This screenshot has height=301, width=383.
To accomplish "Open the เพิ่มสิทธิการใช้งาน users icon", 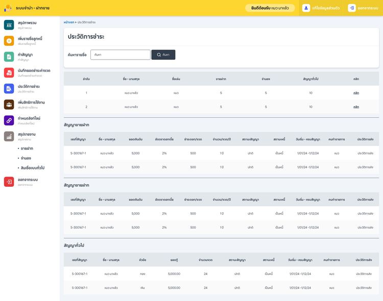I will (x=9, y=105).
